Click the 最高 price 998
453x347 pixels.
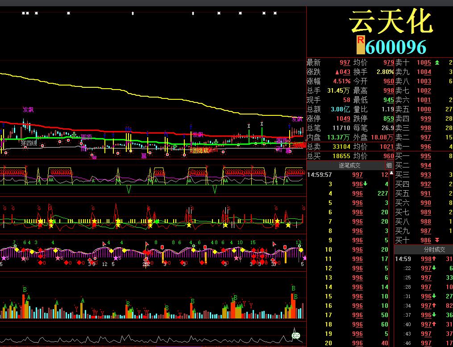coord(389,90)
